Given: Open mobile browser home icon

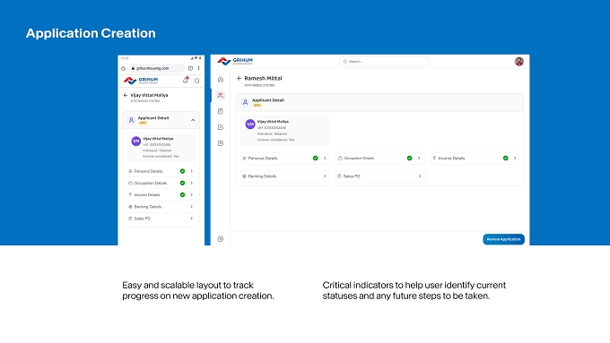Looking at the screenshot, I should pyautogui.click(x=123, y=68).
